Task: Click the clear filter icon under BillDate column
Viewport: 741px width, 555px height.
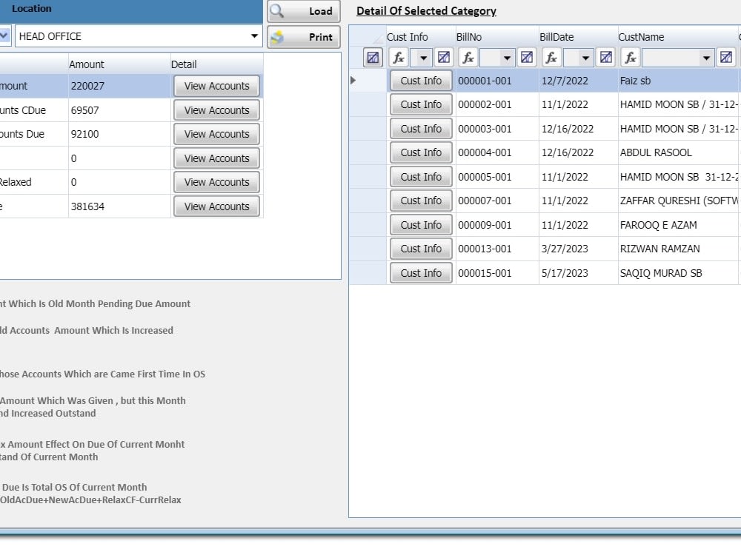Action: click(605, 58)
